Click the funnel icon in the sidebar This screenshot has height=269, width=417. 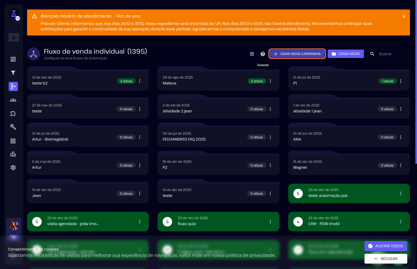13,73
